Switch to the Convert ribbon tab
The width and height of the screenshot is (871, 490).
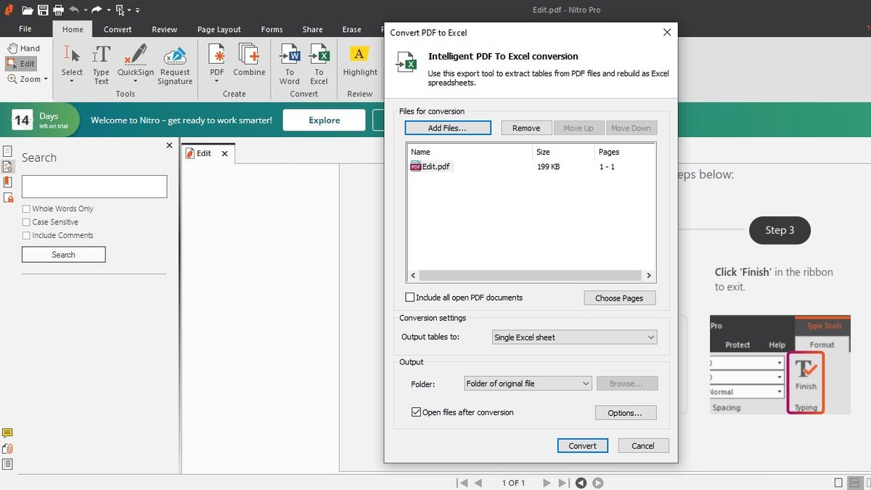[x=117, y=29]
